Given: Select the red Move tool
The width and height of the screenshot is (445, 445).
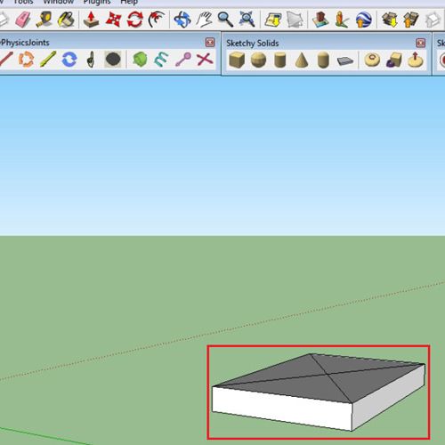Looking at the screenshot, I should [x=114, y=20].
